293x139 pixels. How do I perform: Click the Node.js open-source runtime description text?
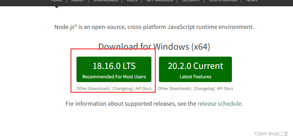click(x=154, y=27)
